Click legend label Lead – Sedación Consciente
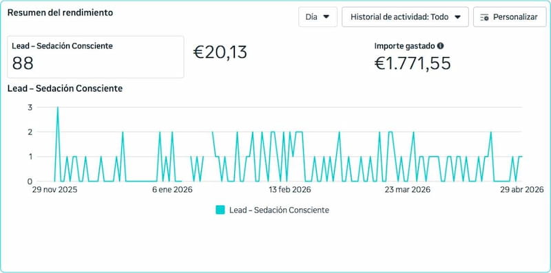The image size is (551, 273). (x=279, y=210)
